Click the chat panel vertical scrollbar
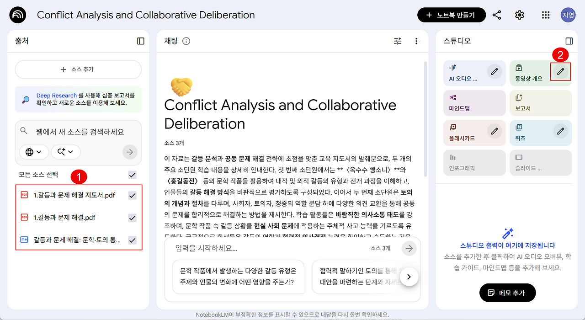Image resolution: width=585 pixels, height=320 pixels. (x=426, y=119)
